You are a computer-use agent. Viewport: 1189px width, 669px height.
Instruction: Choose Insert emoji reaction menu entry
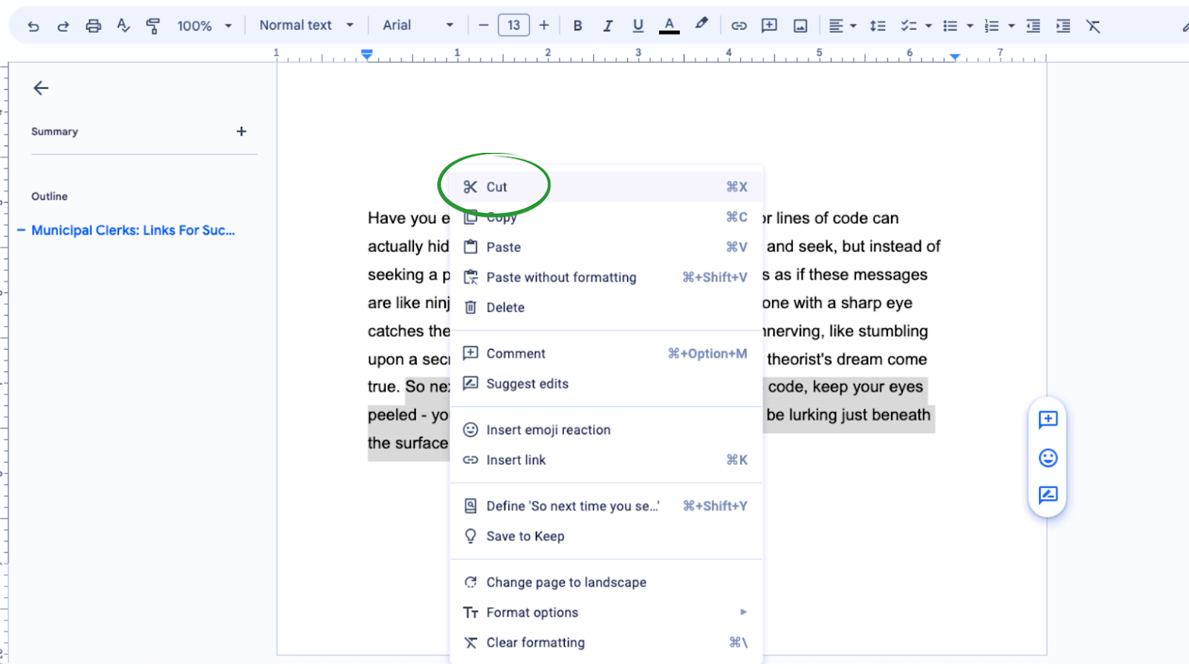pyautogui.click(x=606, y=430)
